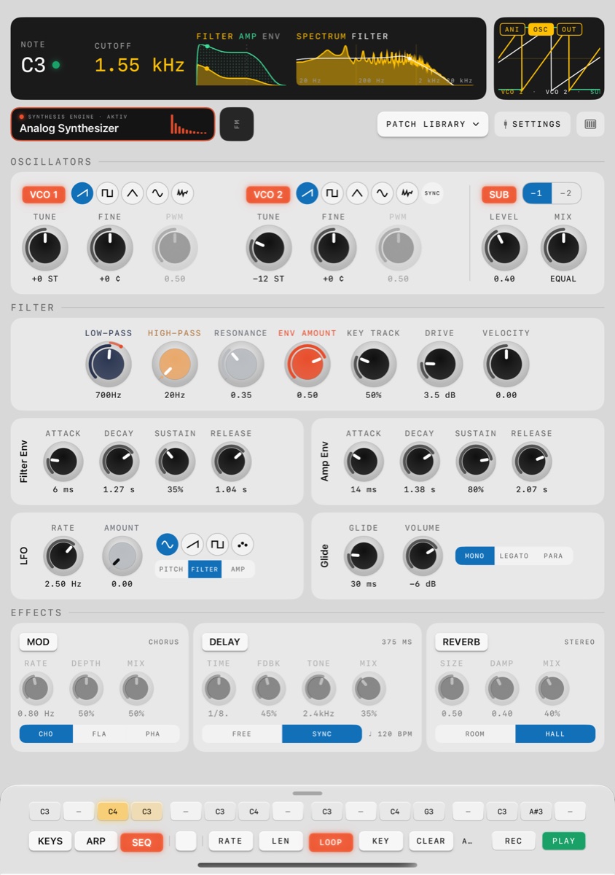Open the keyboard panel icon next to Settings
The width and height of the screenshot is (615, 875).
[590, 124]
